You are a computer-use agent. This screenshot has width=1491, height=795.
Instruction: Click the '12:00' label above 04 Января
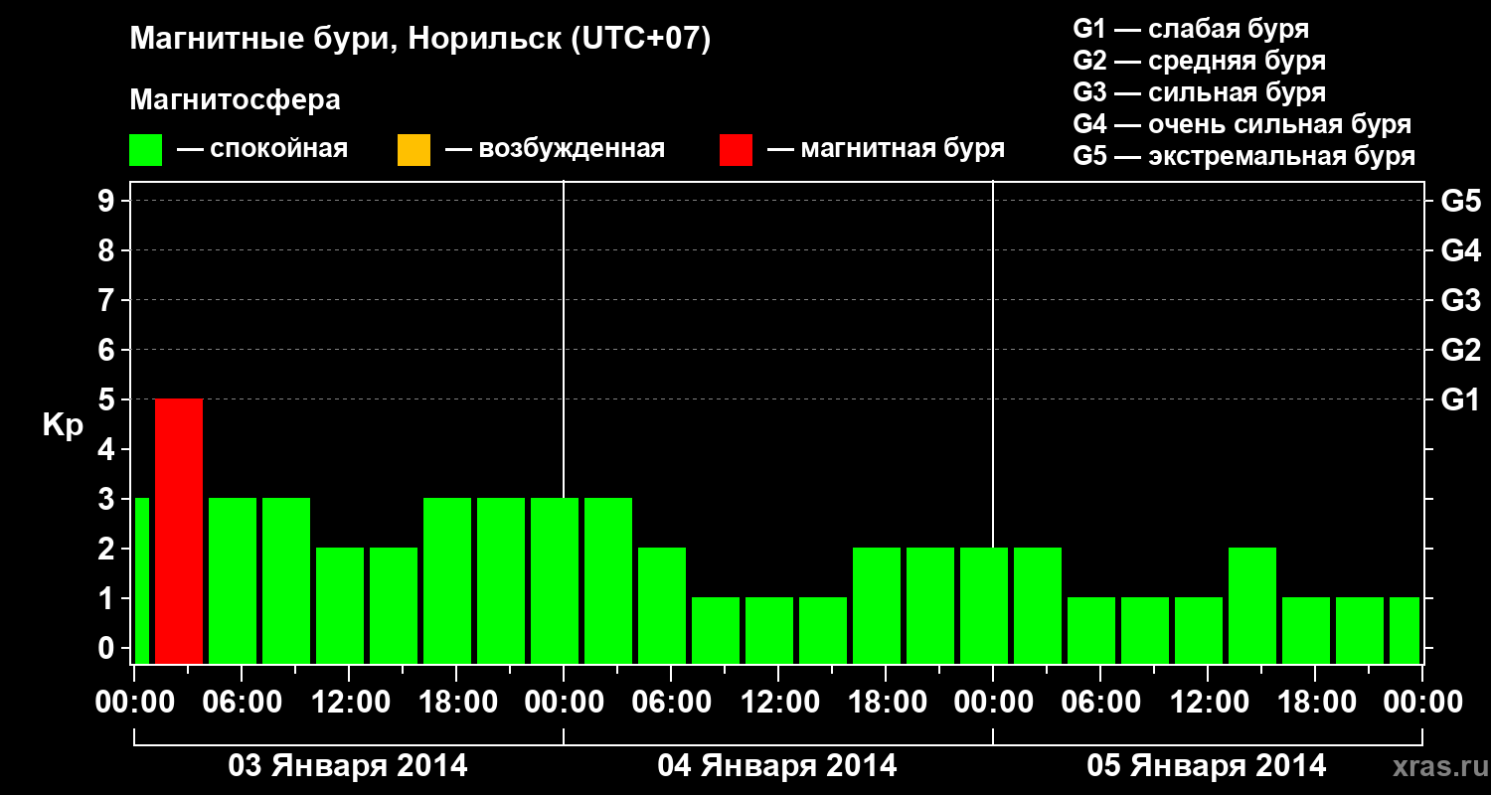778,703
